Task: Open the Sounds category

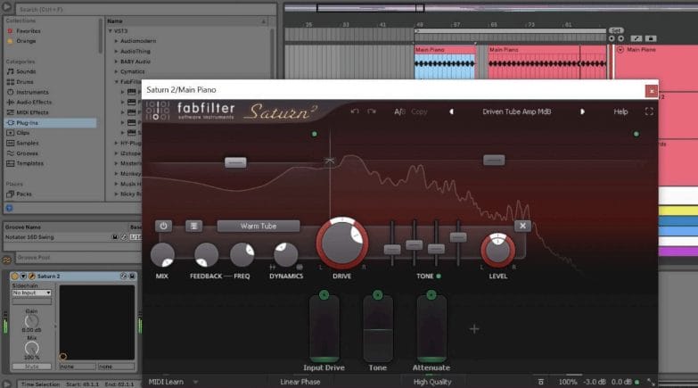Action: pos(26,71)
